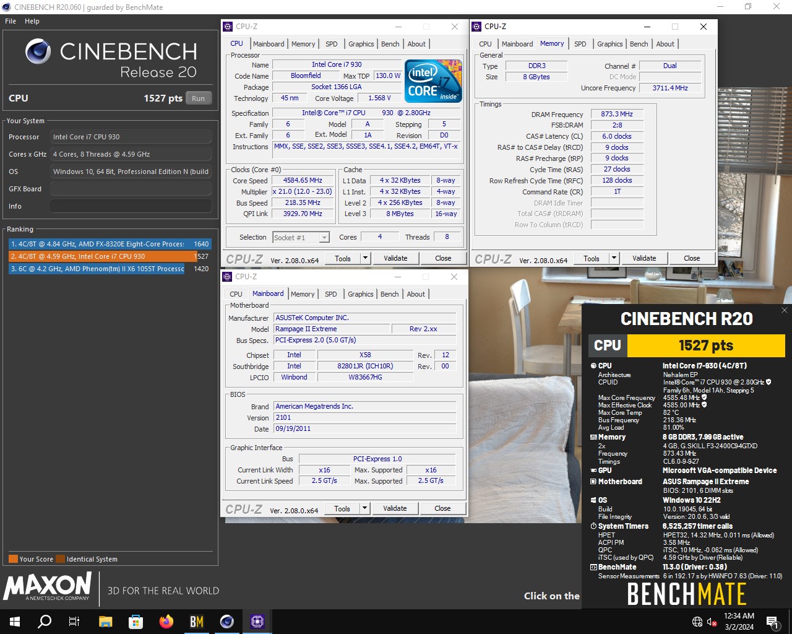Open network globe icon in system tray
Image resolution: width=792 pixels, height=634 pixels.
(x=697, y=622)
